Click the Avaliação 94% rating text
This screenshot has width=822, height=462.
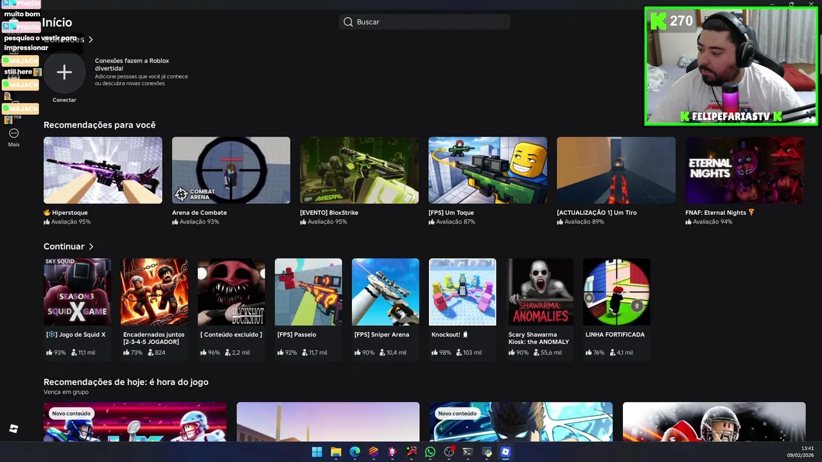[712, 221]
